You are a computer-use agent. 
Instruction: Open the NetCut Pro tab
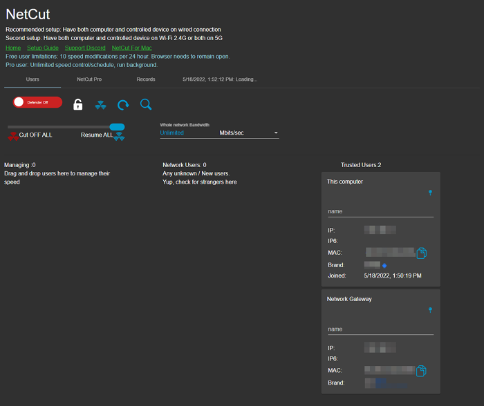pyautogui.click(x=89, y=79)
